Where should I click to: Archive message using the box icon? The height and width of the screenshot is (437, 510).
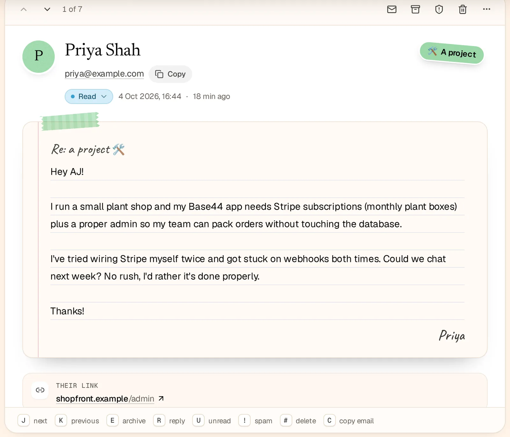pyautogui.click(x=415, y=9)
